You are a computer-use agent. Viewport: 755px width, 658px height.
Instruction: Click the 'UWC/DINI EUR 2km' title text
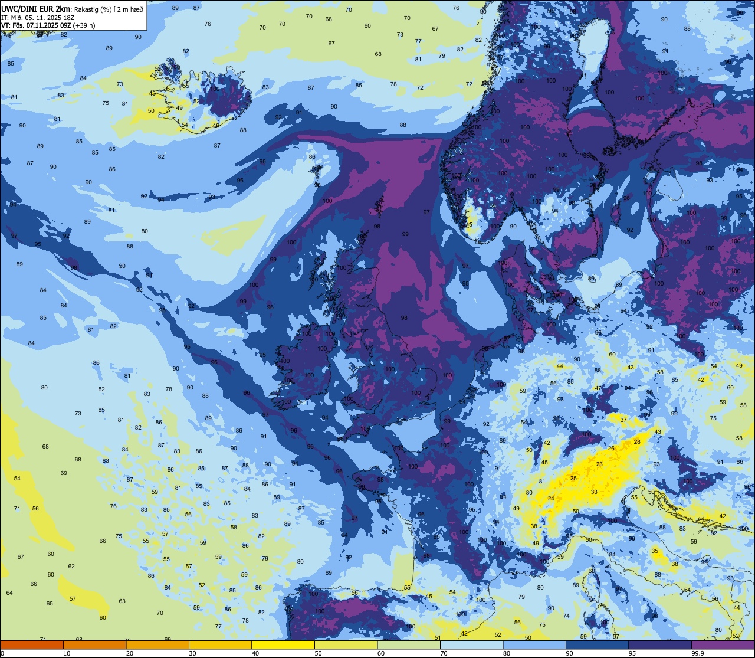point(37,9)
